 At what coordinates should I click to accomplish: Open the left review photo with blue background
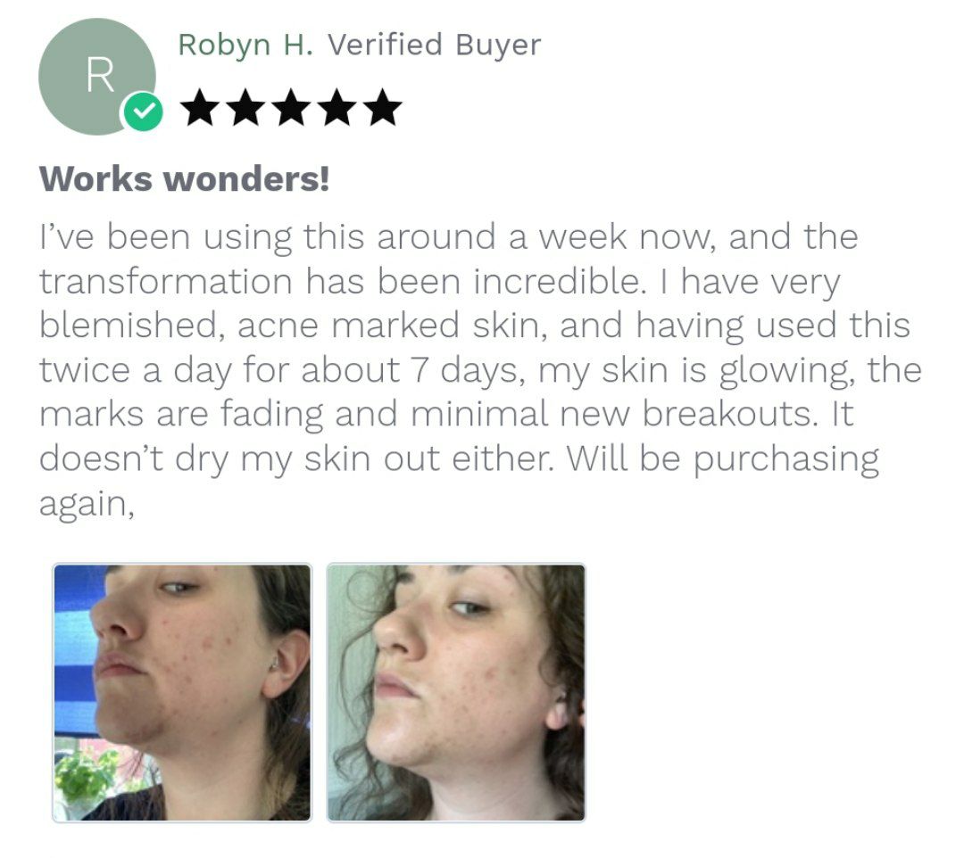coord(182,692)
